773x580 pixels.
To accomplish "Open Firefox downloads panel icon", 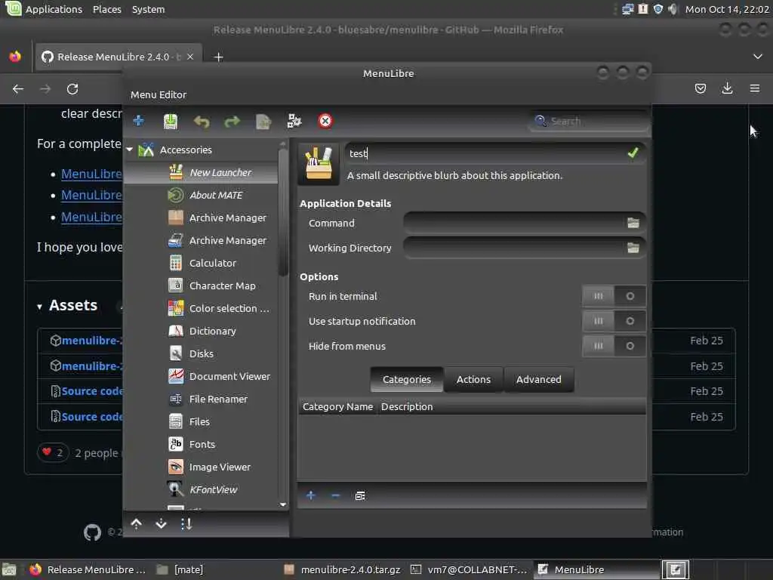I will [727, 89].
